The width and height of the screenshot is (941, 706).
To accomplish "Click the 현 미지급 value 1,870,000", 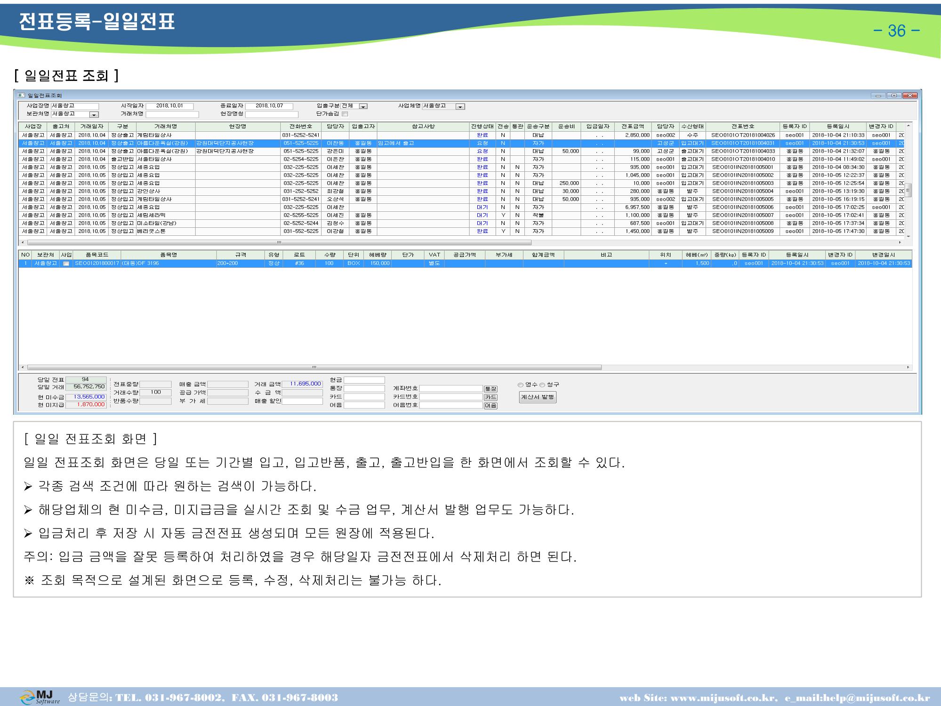I will click(86, 405).
